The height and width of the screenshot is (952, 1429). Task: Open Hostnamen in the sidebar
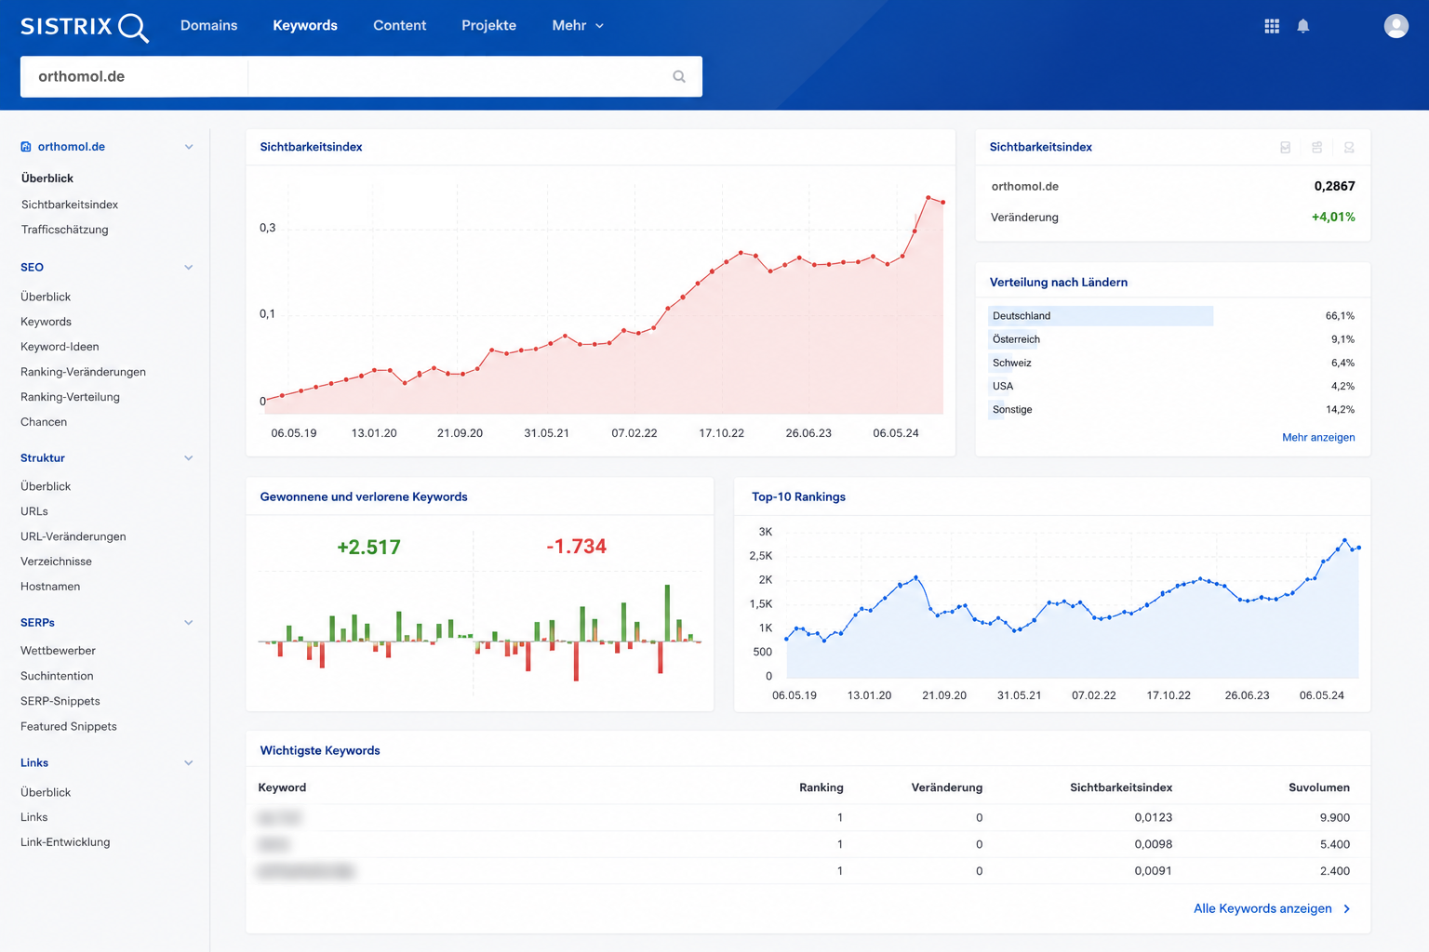[x=50, y=587]
